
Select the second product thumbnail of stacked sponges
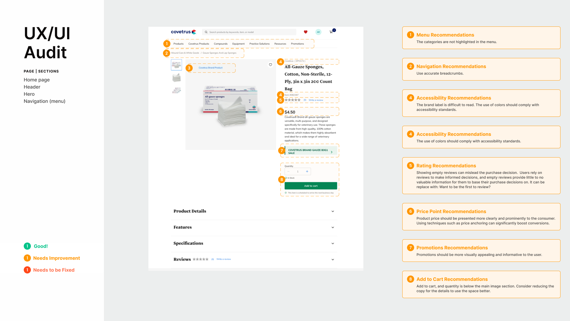click(176, 78)
